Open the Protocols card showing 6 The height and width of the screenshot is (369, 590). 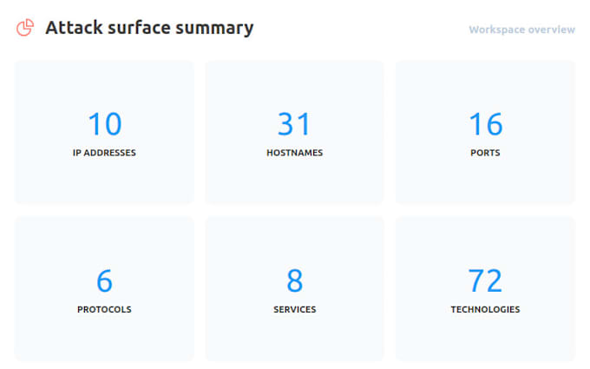pyautogui.click(x=104, y=289)
